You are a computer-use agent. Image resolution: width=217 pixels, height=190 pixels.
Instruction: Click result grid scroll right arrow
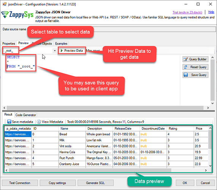206,170
